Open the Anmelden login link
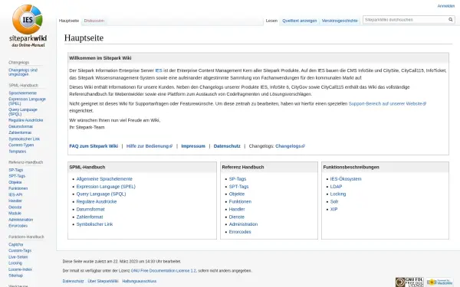The height and width of the screenshot is (287, 460). [446, 6]
